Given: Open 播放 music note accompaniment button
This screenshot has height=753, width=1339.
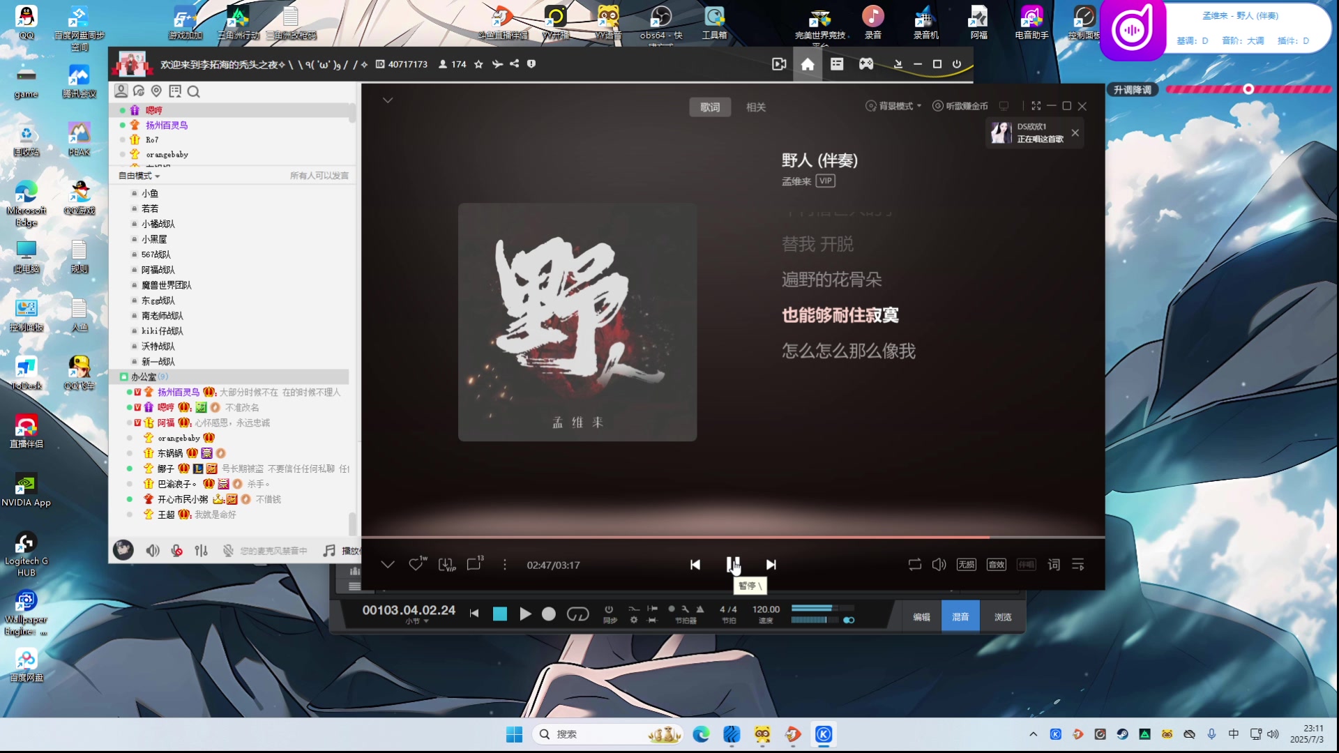Looking at the screenshot, I should pos(341,551).
